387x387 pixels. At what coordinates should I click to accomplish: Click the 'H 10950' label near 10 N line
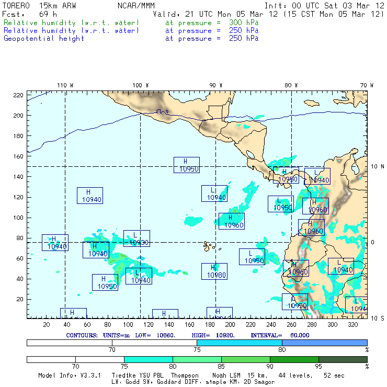click(x=187, y=165)
